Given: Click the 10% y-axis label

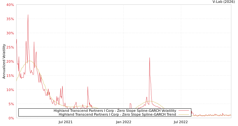Looking at the screenshot, I should click(10, 90).
